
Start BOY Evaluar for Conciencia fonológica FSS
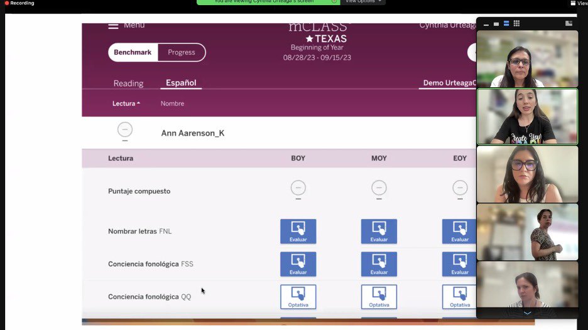click(298, 264)
